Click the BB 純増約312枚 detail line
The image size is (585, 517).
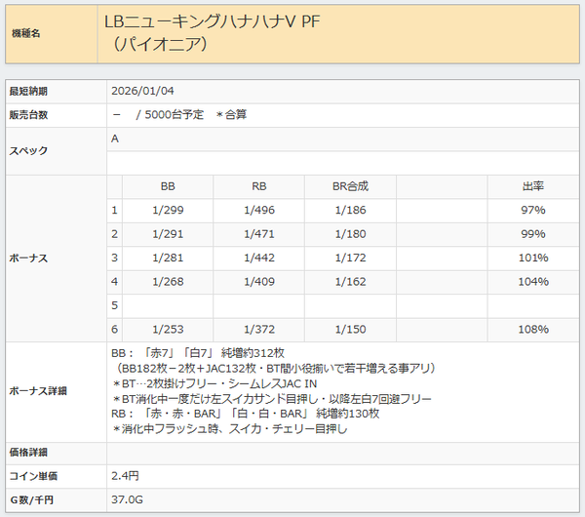coord(198,353)
